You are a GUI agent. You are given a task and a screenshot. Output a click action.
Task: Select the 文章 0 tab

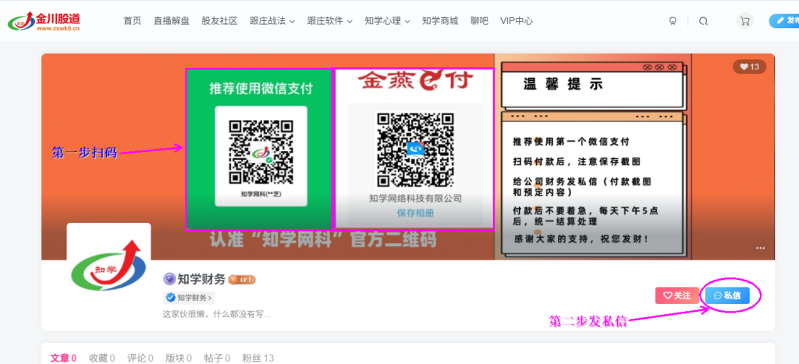click(63, 358)
